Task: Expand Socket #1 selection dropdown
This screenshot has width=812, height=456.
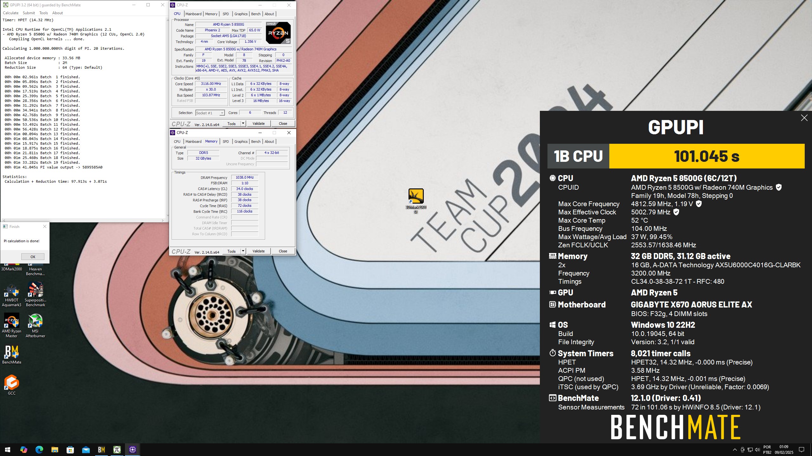Action: (222, 113)
